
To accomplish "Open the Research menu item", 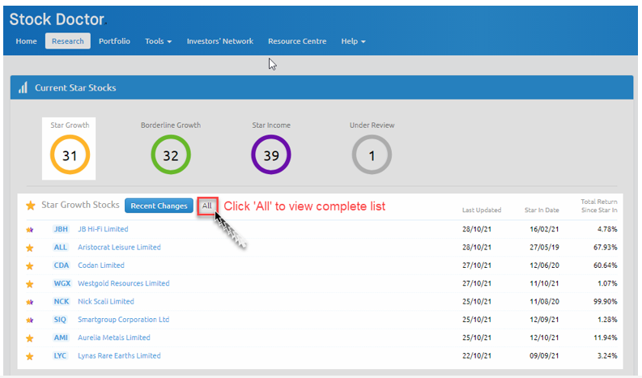I will pos(67,41).
